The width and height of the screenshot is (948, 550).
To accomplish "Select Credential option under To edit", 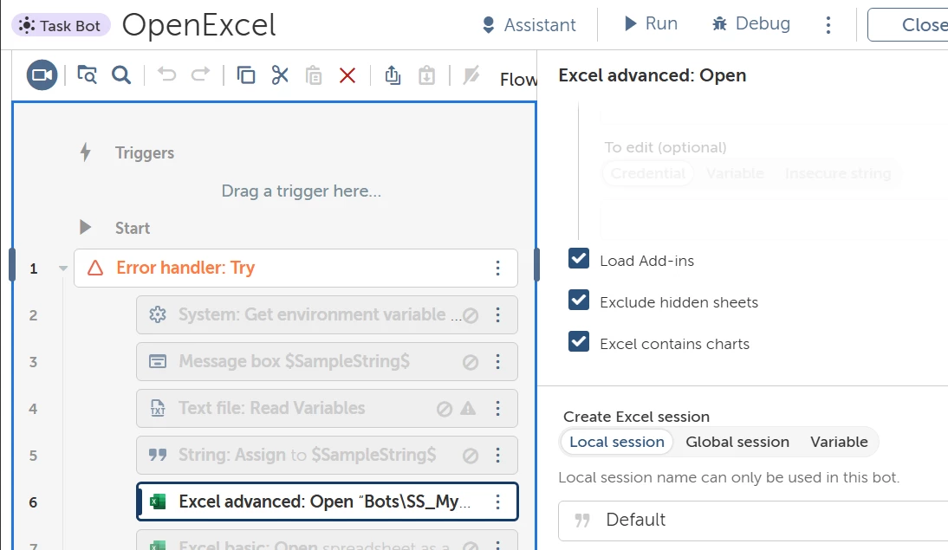I will tap(647, 173).
